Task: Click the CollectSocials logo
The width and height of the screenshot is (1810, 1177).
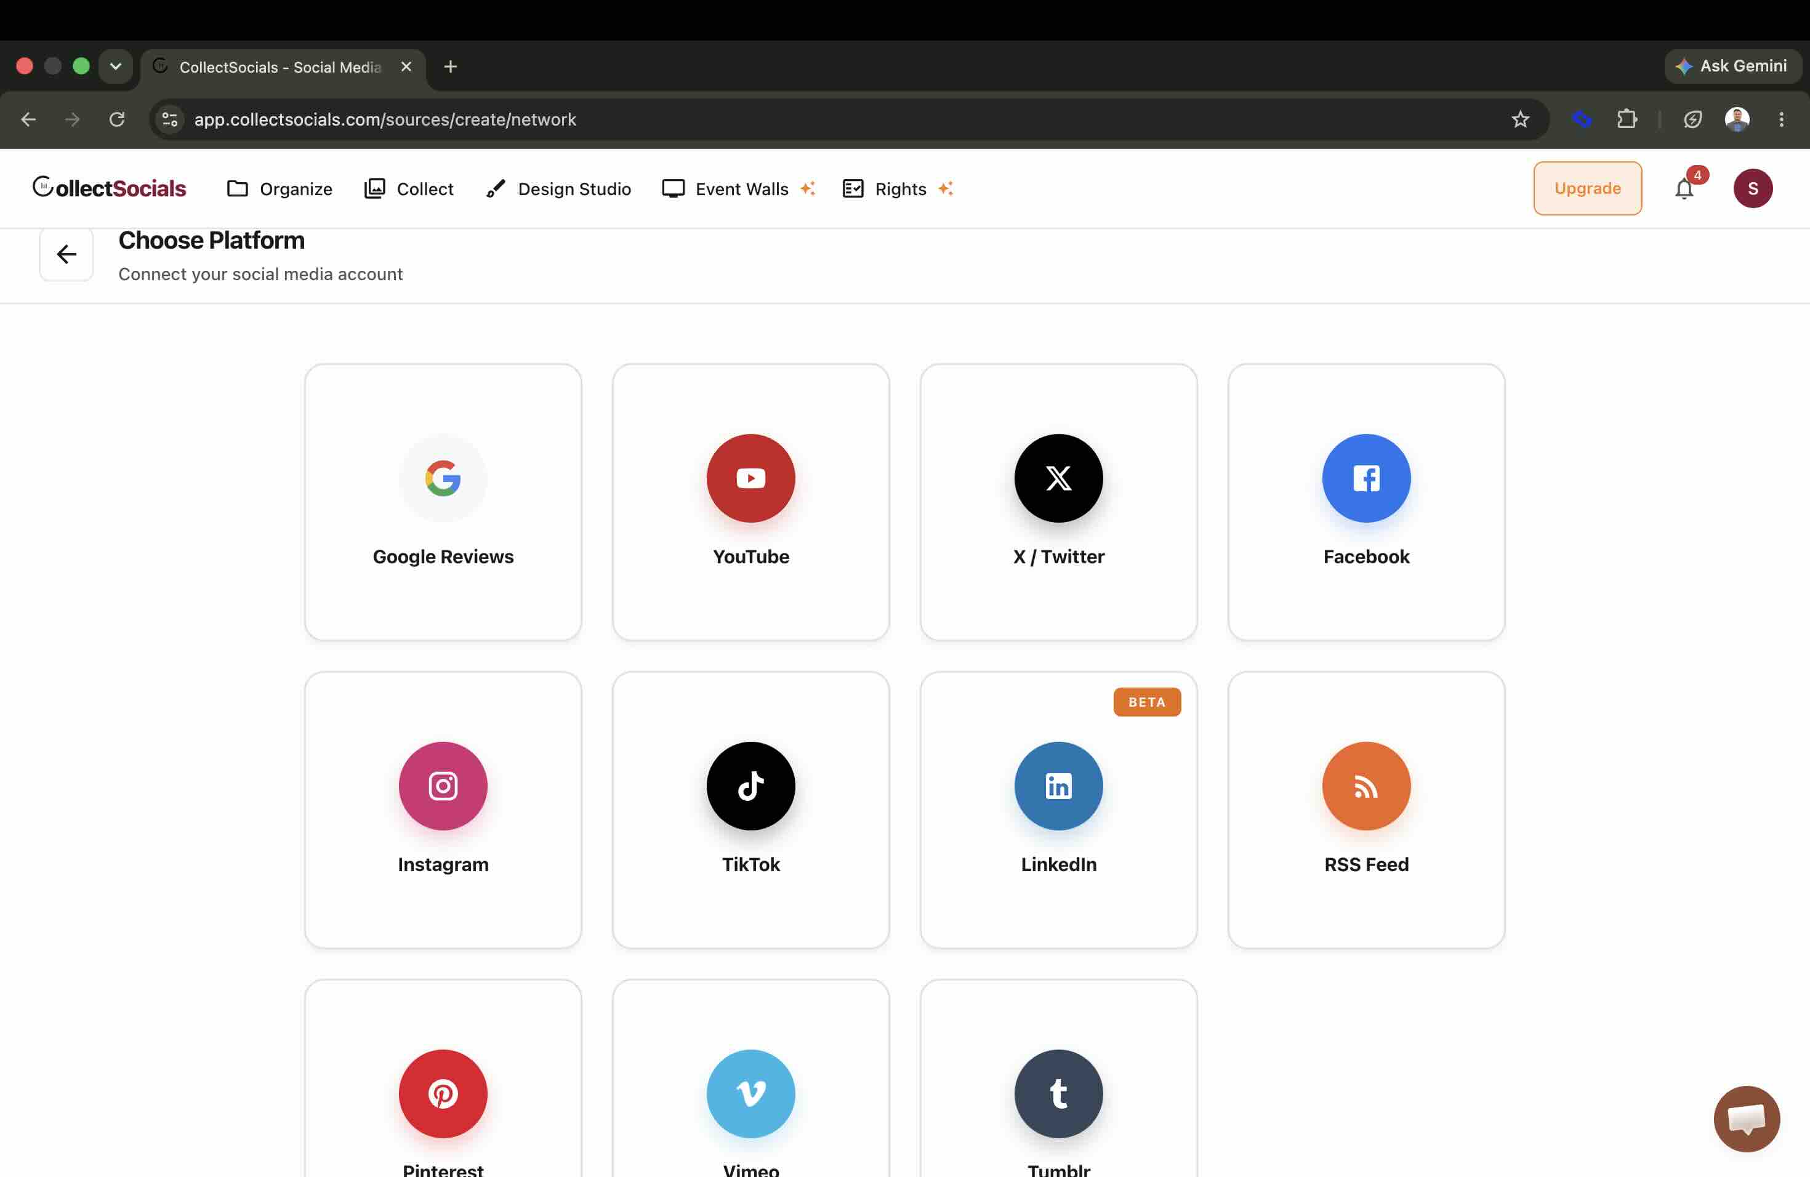Action: (x=110, y=188)
